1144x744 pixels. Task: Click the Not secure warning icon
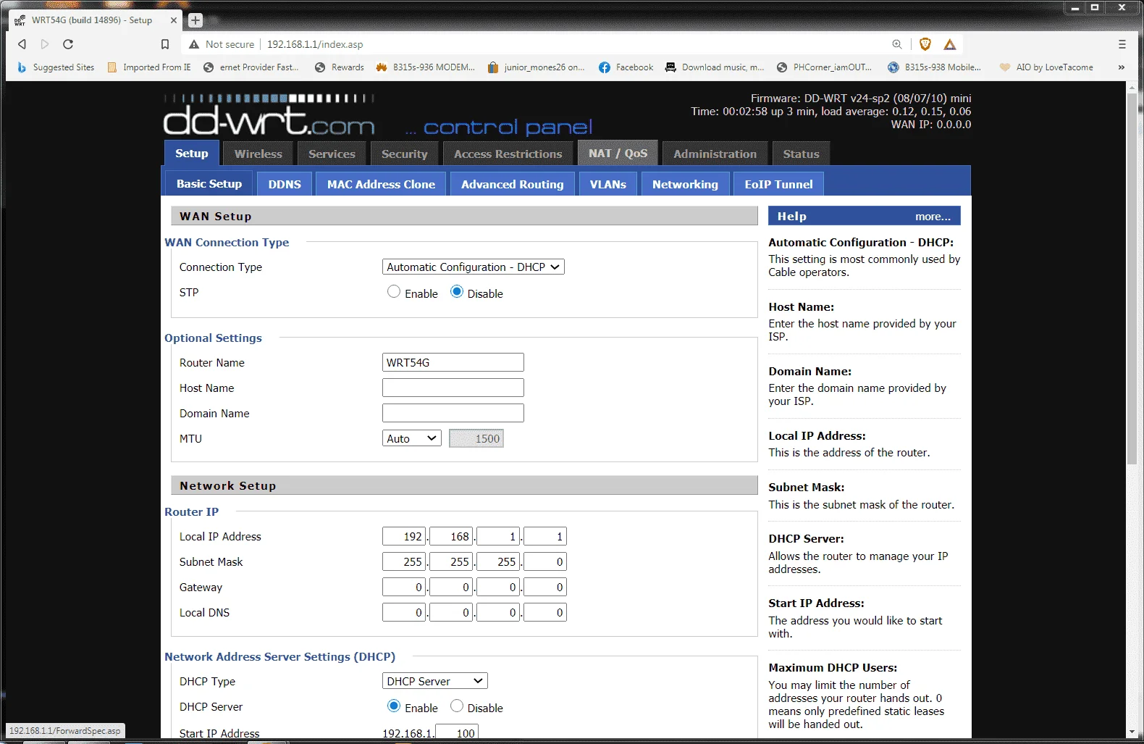(194, 44)
